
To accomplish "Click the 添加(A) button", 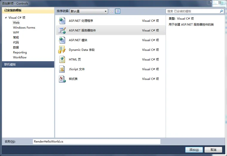I will coord(194,150).
